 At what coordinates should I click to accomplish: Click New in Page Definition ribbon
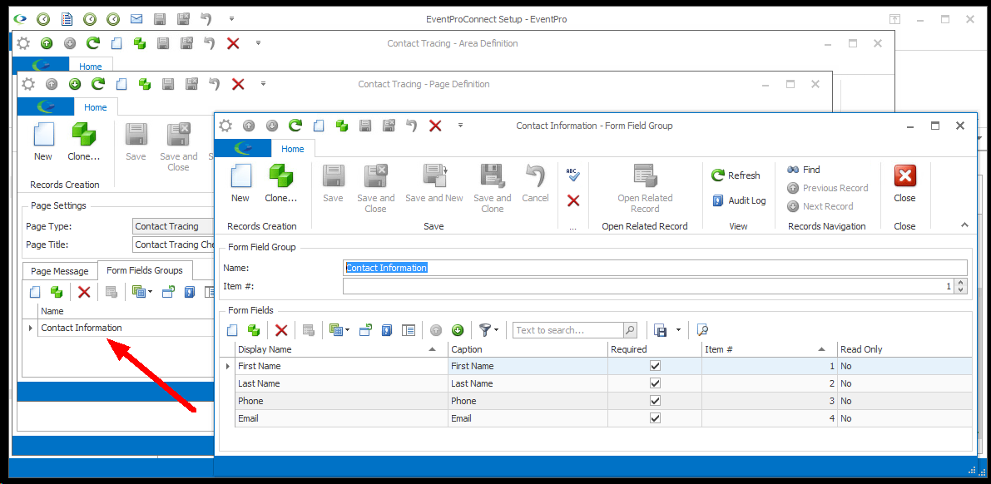pos(43,141)
